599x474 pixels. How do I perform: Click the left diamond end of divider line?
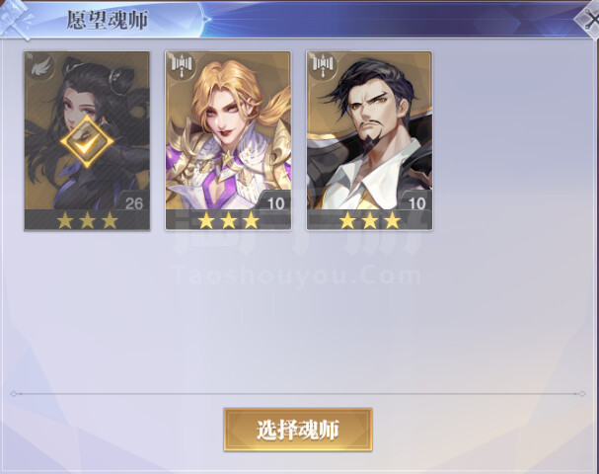coord(14,393)
